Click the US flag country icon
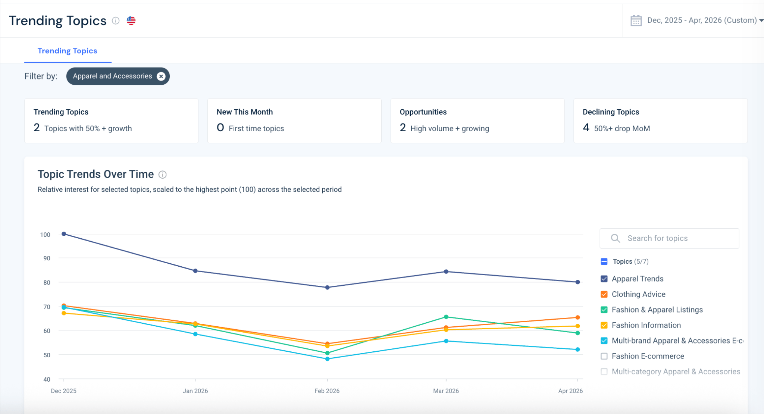The width and height of the screenshot is (764, 414). tap(131, 21)
